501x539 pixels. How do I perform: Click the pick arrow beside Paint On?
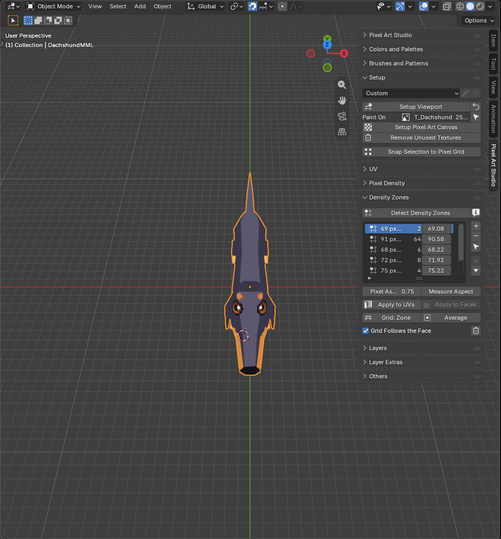(475, 117)
